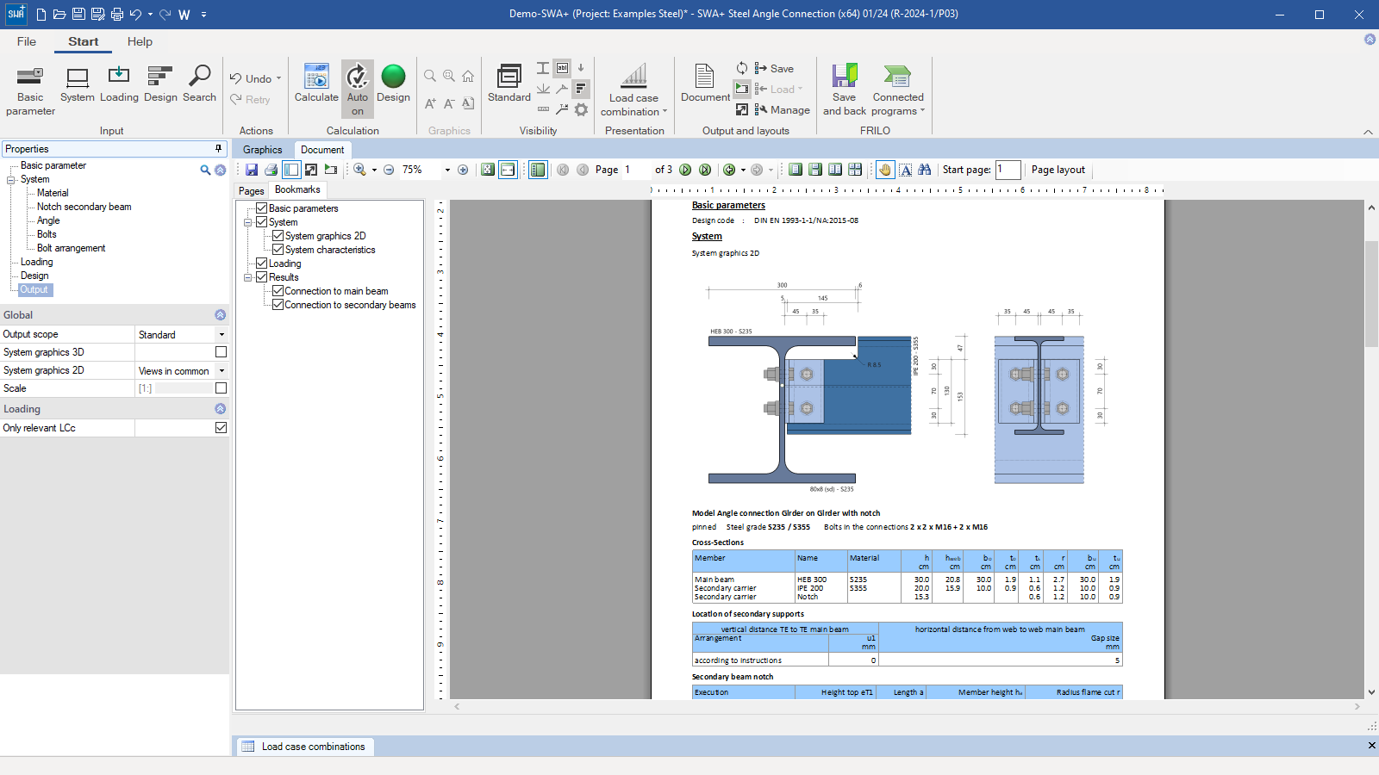Click the zoom out minus icon
The image size is (1379, 775).
(x=389, y=170)
